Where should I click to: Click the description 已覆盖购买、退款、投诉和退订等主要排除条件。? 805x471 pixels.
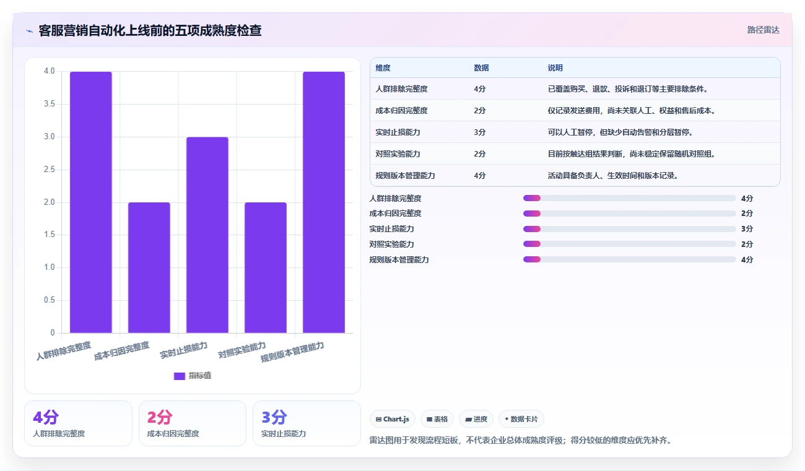[x=628, y=89]
